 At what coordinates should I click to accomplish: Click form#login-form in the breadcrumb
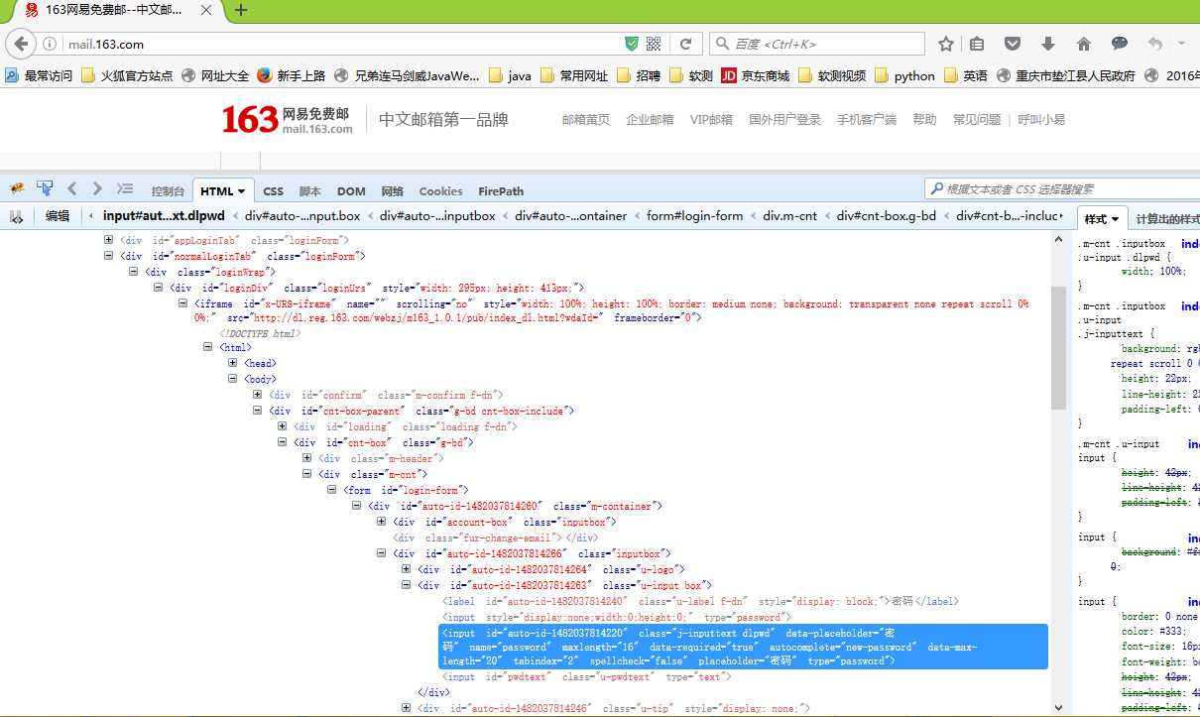[694, 216]
